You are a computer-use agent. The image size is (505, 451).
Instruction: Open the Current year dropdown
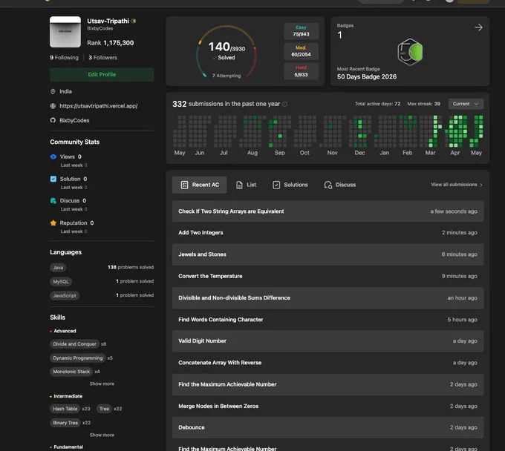pyautogui.click(x=466, y=104)
